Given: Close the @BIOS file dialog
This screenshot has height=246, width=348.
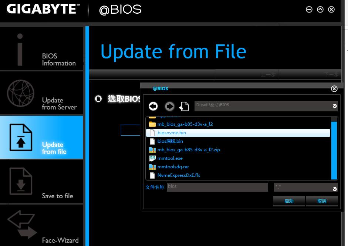Looking at the screenshot, I should 334,89.
